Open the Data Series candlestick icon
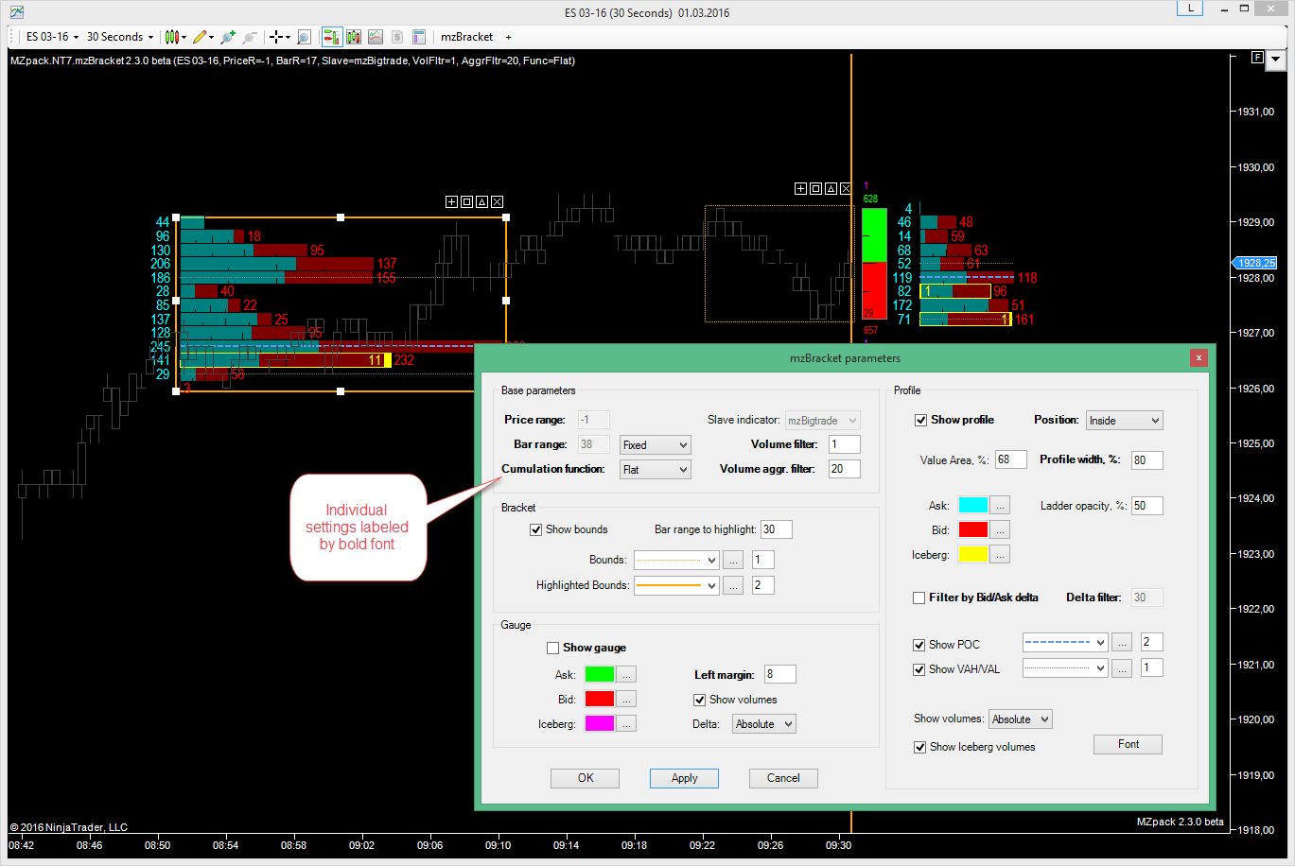This screenshot has width=1295, height=866. (354, 37)
